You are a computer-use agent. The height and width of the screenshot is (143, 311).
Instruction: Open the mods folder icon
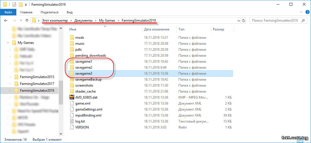(72, 38)
